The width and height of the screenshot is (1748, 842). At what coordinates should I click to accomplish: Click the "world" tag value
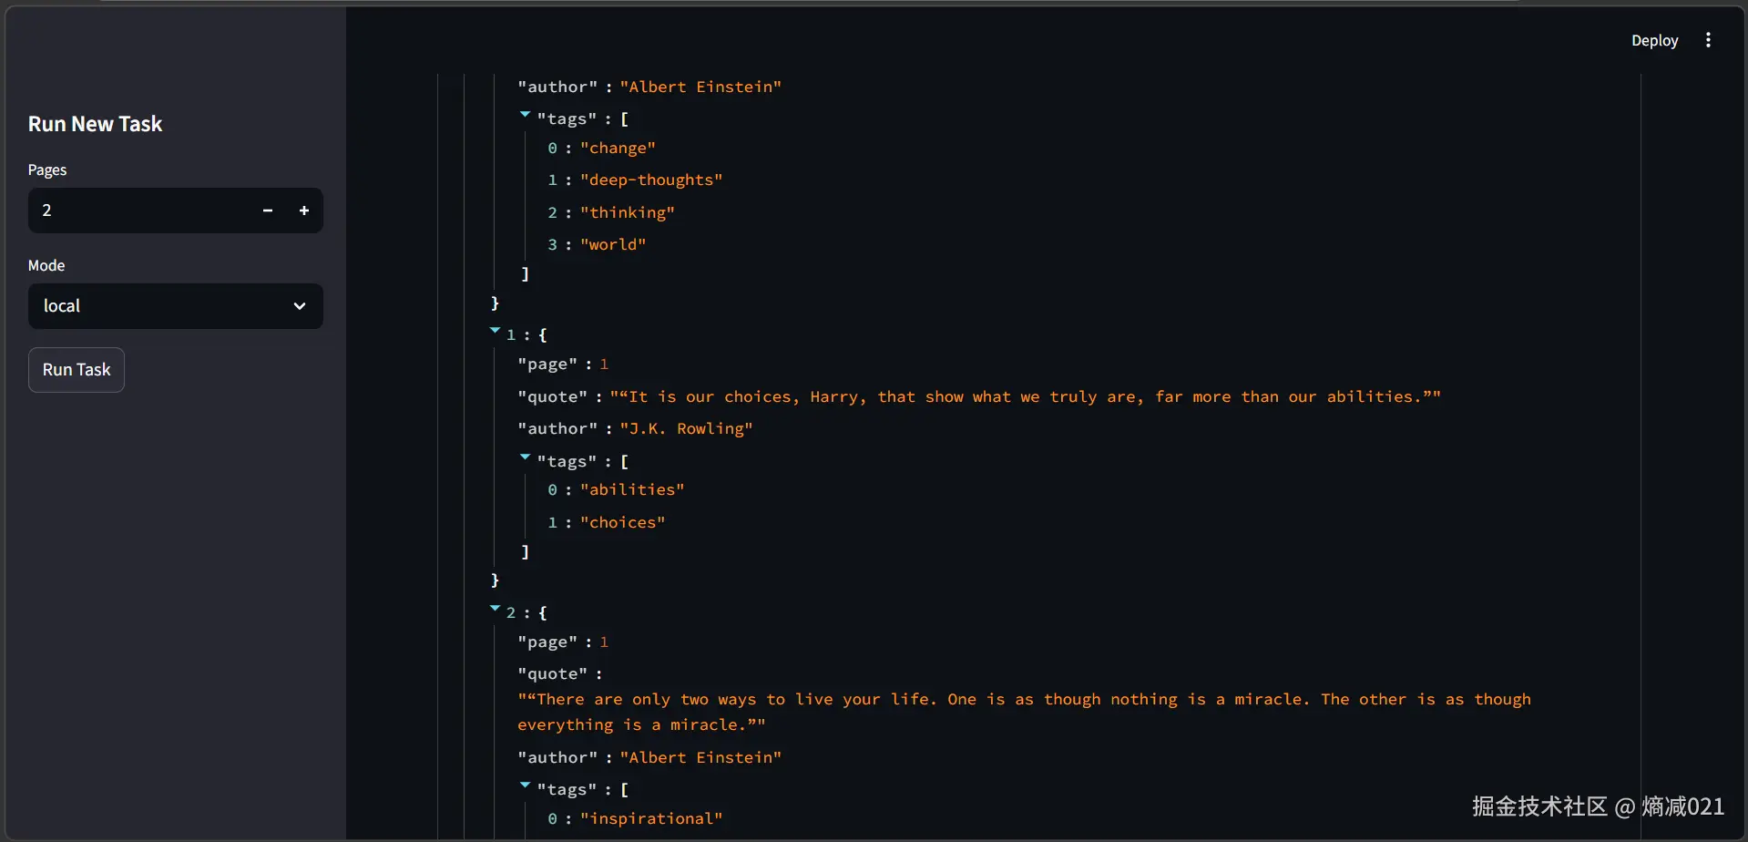(x=613, y=245)
